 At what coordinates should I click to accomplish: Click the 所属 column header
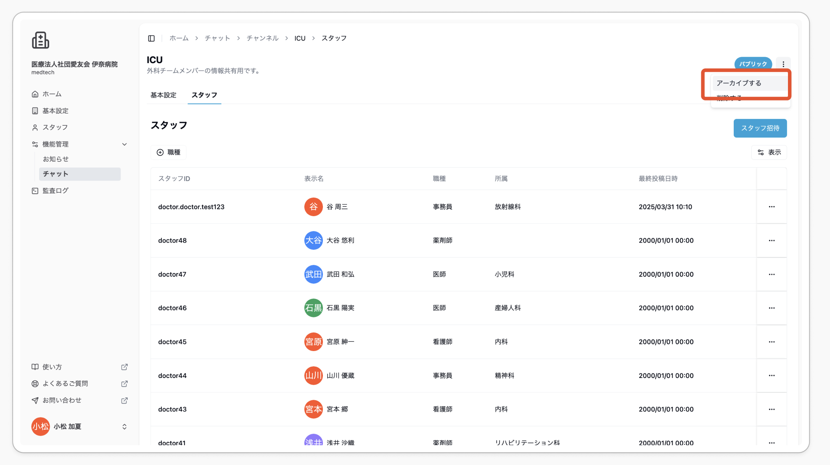(501, 179)
